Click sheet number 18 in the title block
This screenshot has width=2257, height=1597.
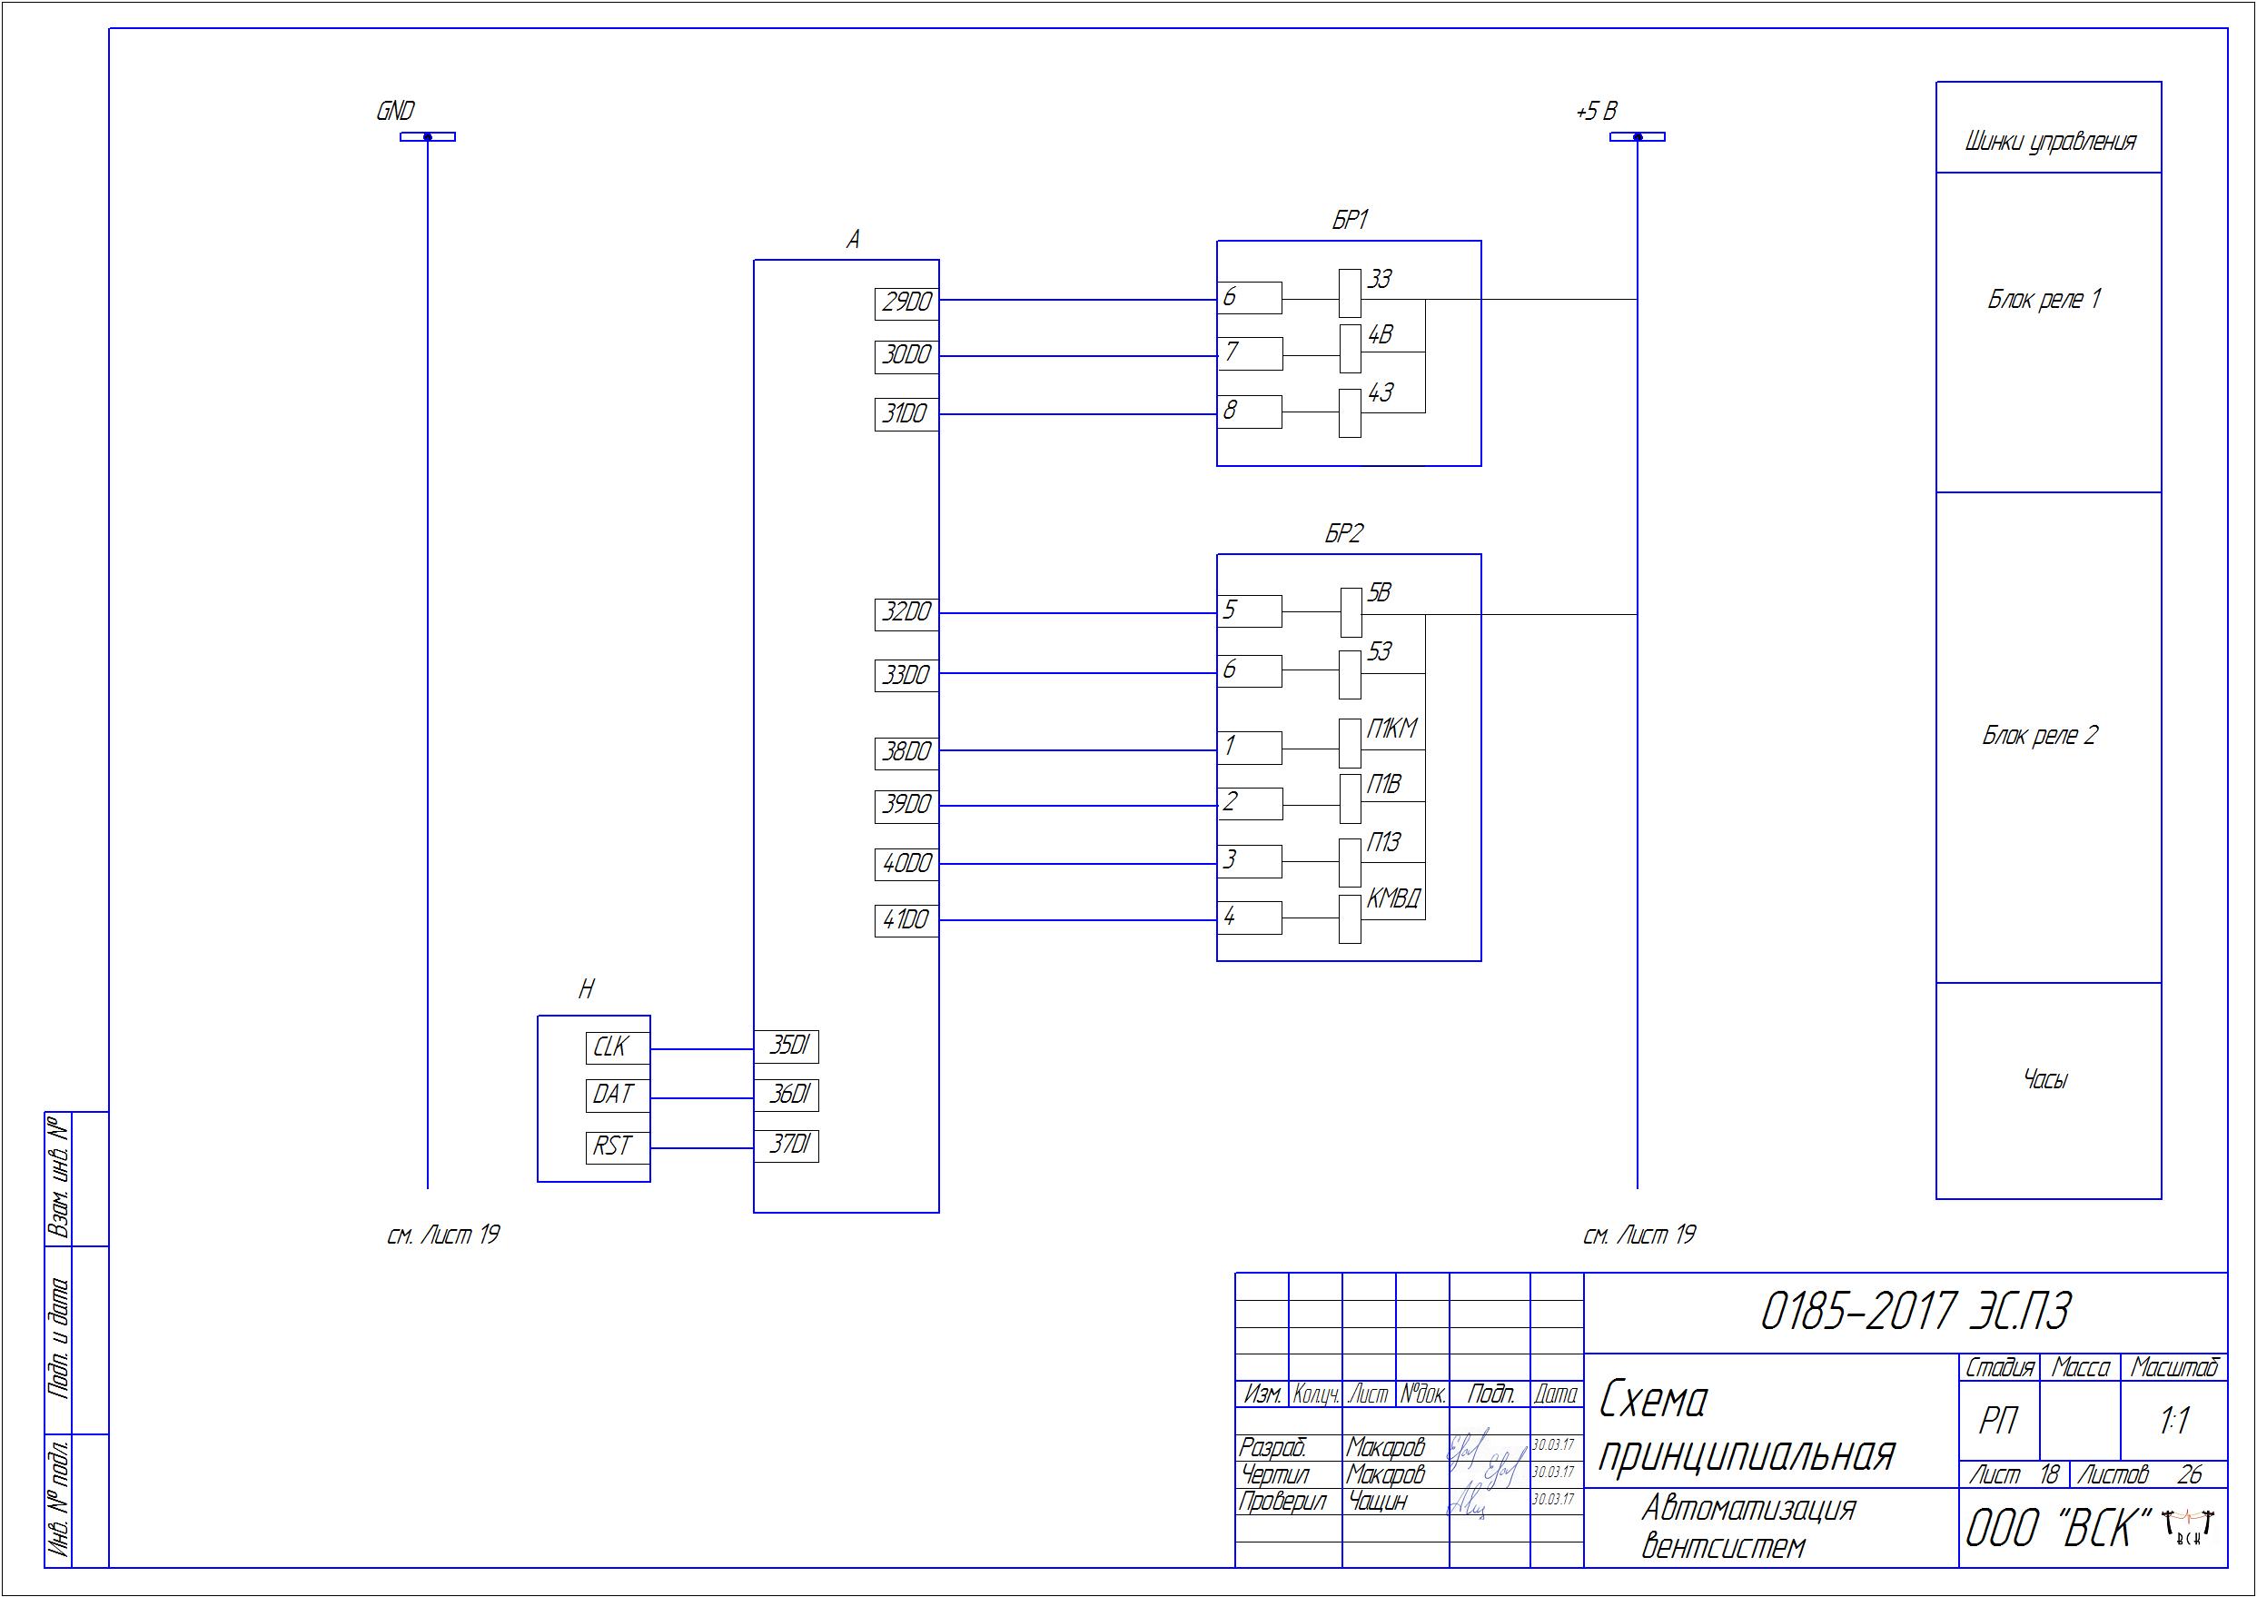tap(2049, 1474)
